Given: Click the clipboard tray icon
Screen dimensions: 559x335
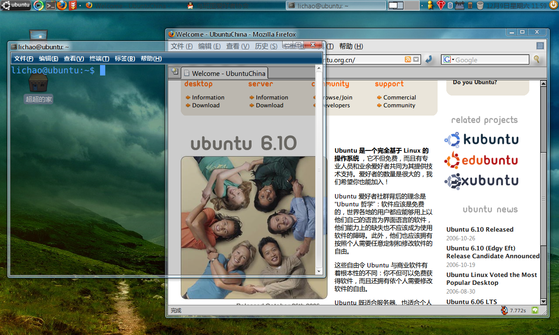Looking at the screenshot, I should tap(450, 5).
